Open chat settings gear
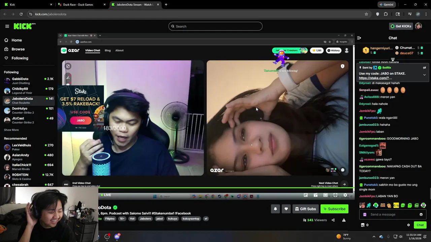This screenshot has height=242, width=431. point(408,225)
